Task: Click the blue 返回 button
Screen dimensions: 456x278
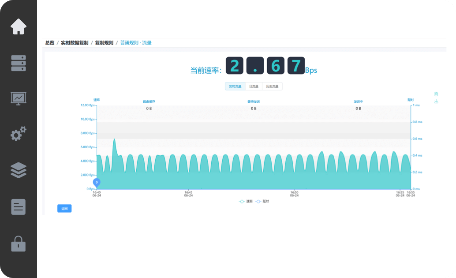Action: tap(64, 208)
